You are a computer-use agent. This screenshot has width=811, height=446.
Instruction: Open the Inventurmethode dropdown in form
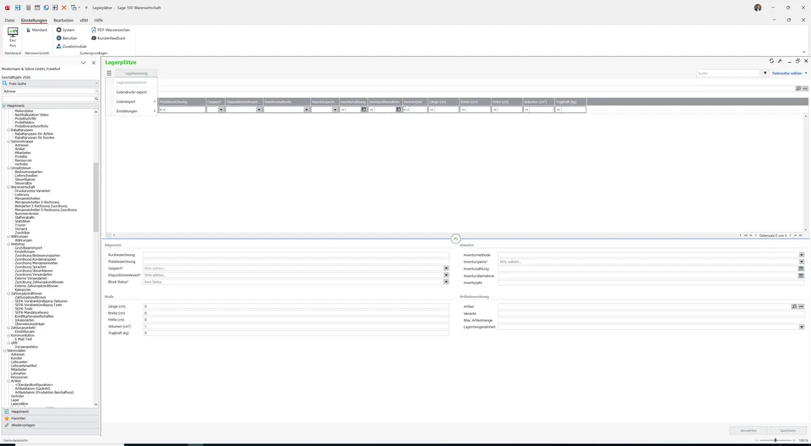click(802, 255)
